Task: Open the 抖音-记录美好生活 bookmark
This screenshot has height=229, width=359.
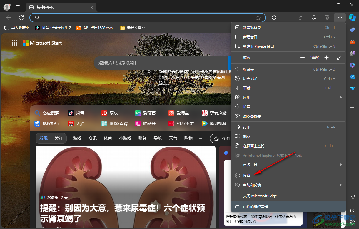Action: point(53,28)
